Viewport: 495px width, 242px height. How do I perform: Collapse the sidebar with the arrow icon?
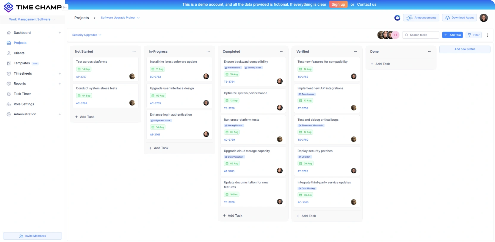pos(65,7)
